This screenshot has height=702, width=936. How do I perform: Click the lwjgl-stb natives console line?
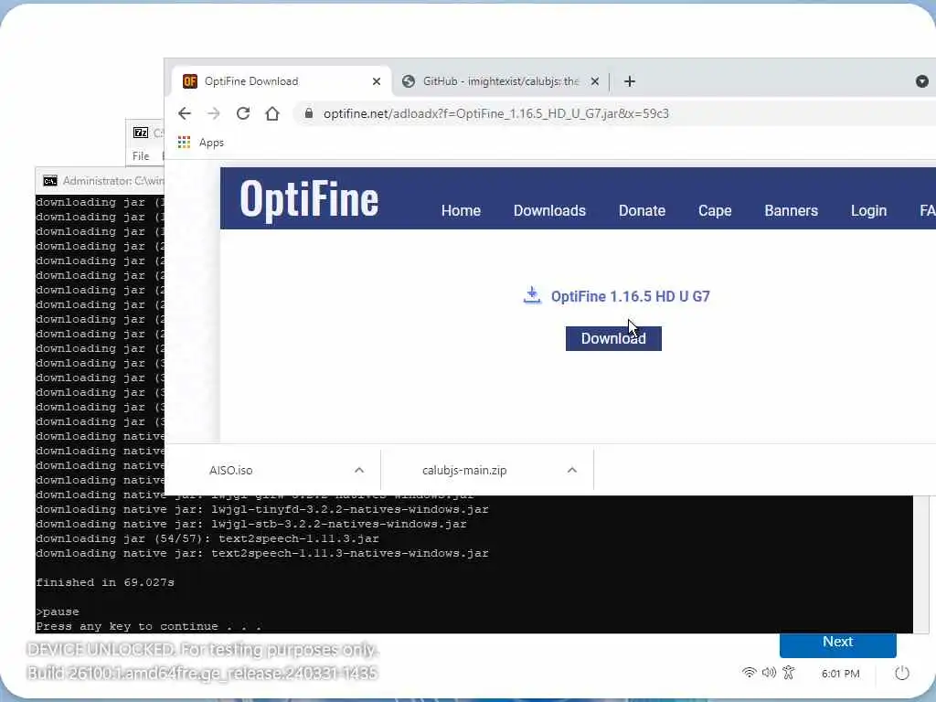pos(251,524)
